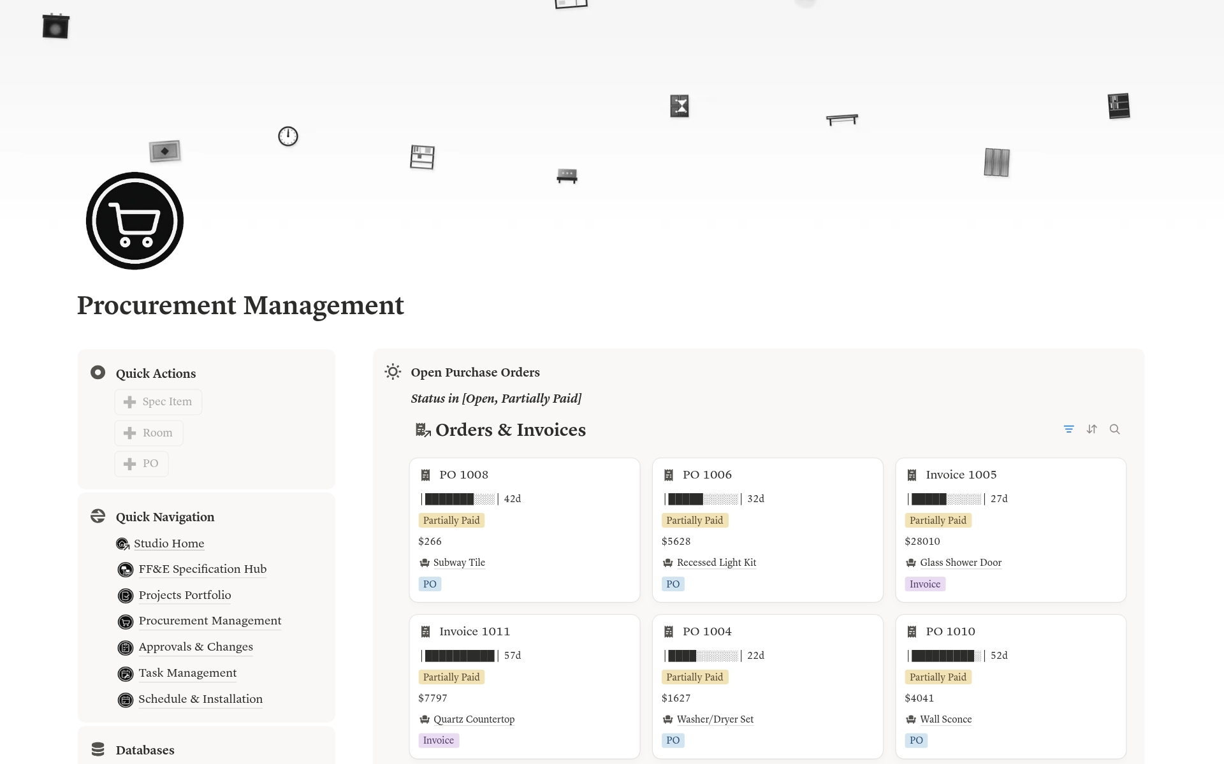Click the sort icon in Orders & Invoices
The width and height of the screenshot is (1224, 764).
[x=1091, y=429]
